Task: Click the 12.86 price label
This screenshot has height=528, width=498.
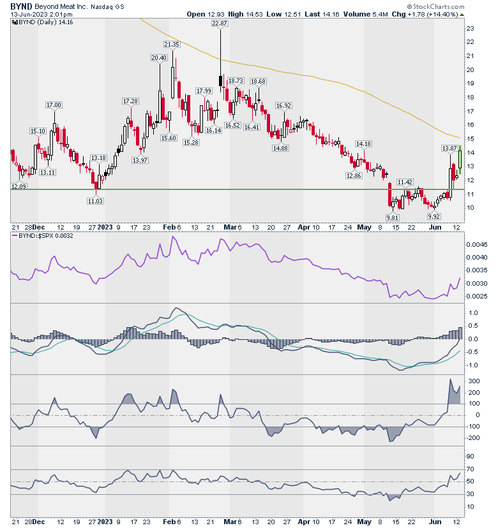Action: tap(354, 175)
